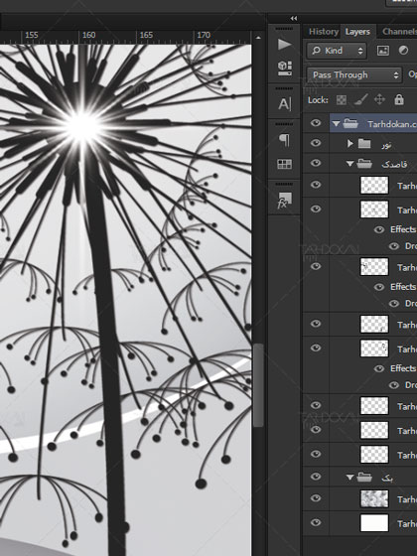Select the Tarhdokan group name
417x556 pixels.
coord(392,124)
